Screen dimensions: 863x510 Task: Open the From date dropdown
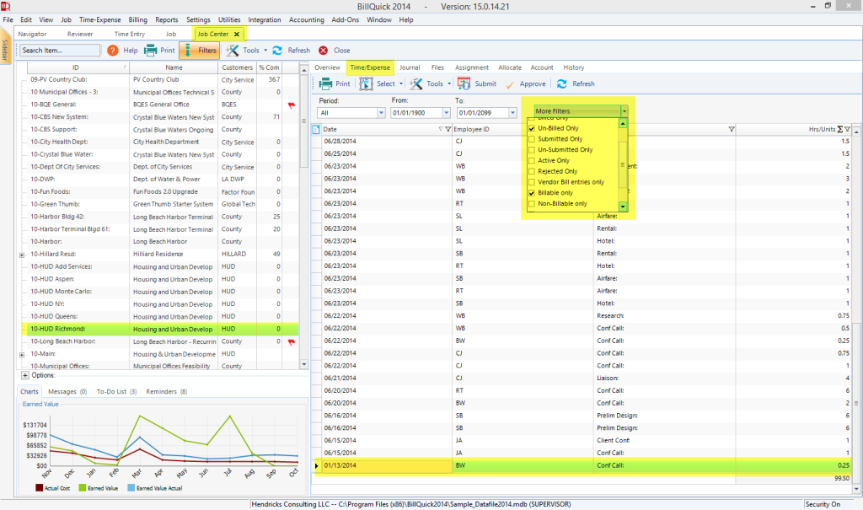point(447,113)
